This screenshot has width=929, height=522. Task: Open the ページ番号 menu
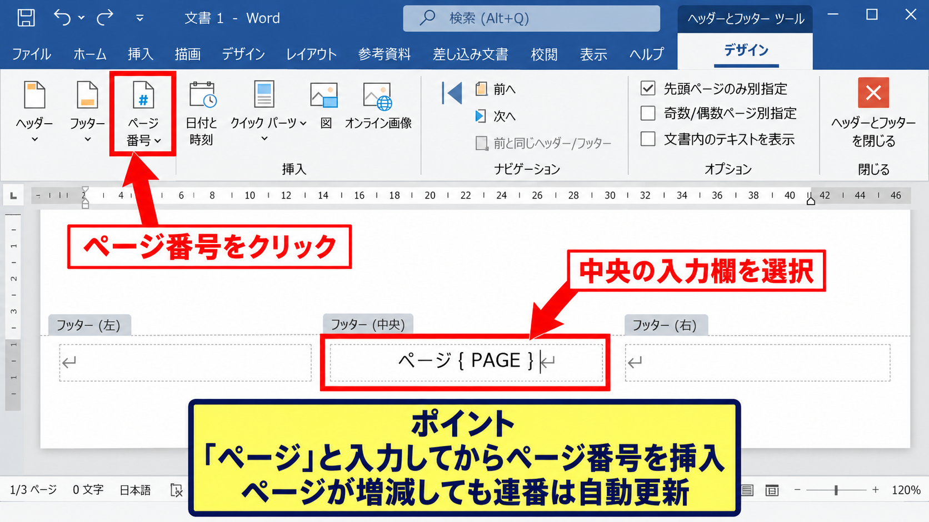pos(143,113)
